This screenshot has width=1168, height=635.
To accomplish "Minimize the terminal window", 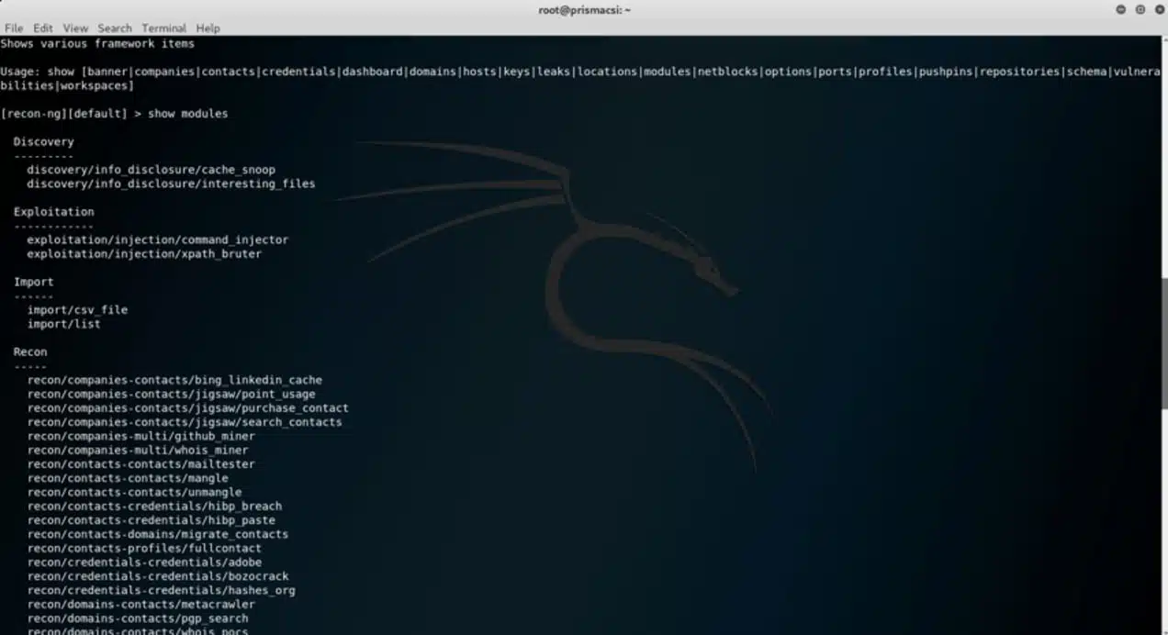I will tap(1120, 10).
